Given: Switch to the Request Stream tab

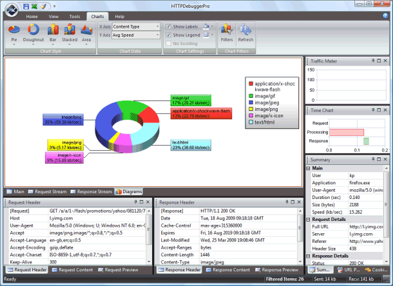Looking at the screenshot, I should tap(48, 191).
